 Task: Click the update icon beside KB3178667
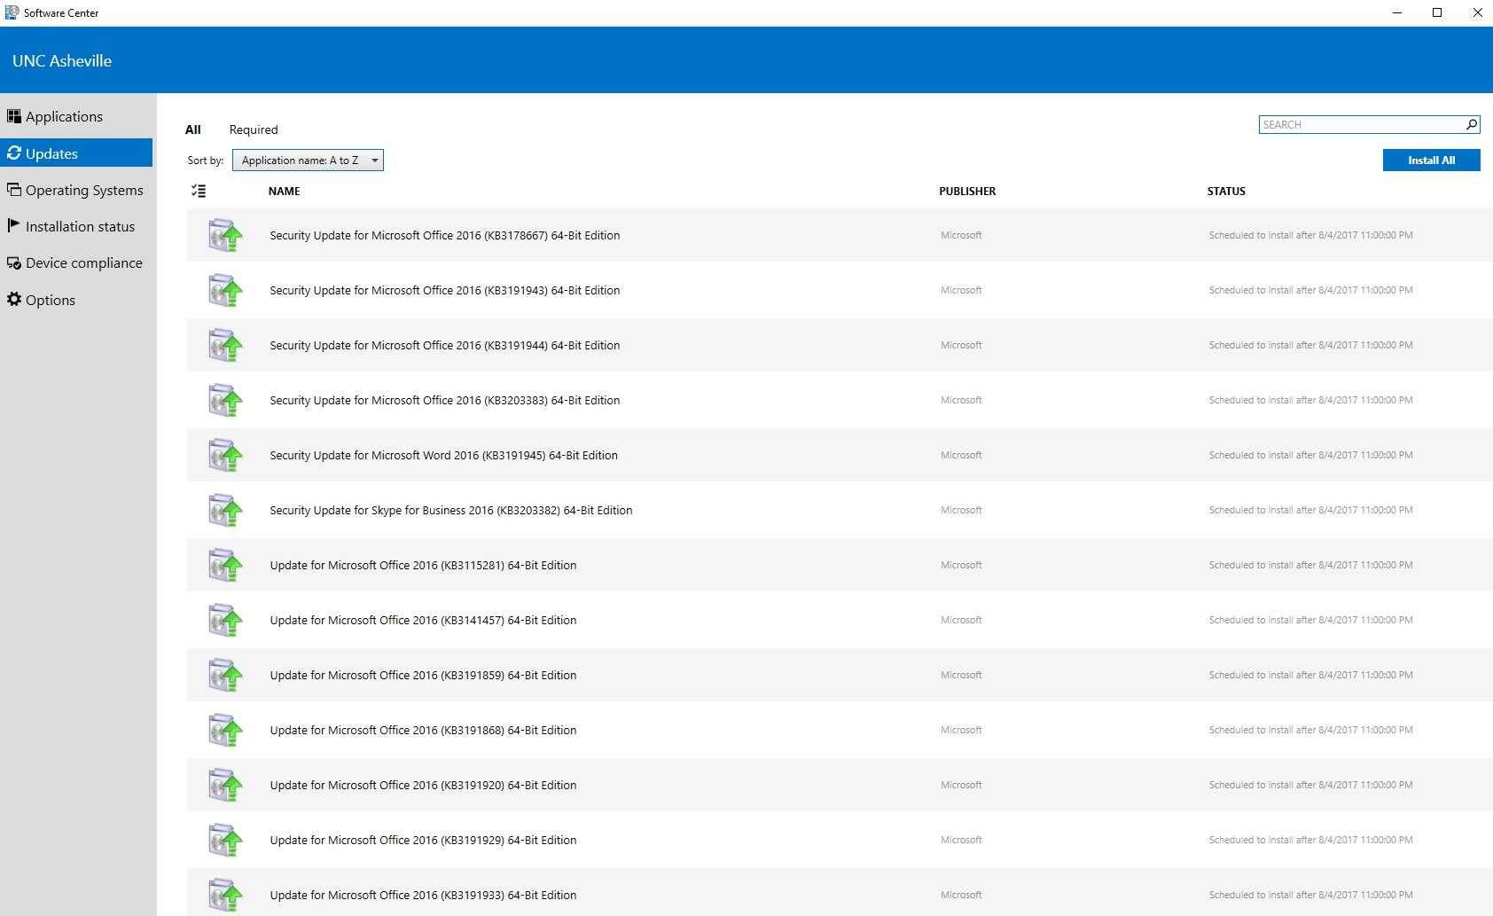226,235
